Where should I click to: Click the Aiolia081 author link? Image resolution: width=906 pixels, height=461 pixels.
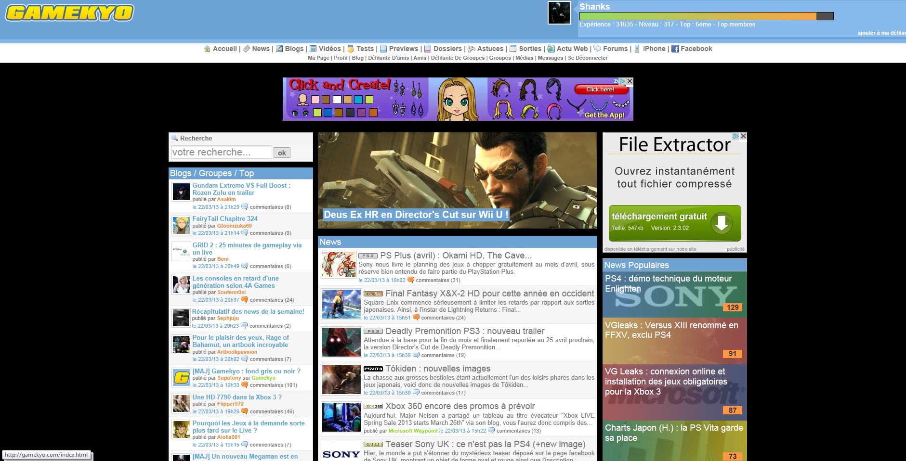(228, 437)
